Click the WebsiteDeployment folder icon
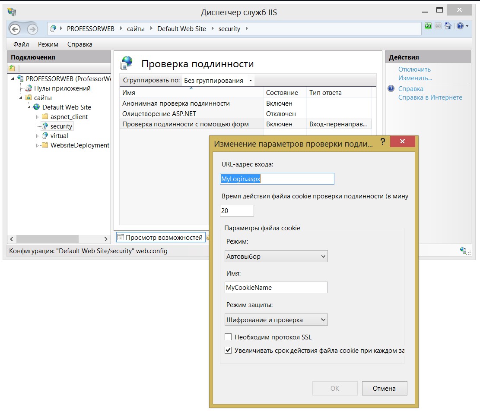 [x=45, y=145]
